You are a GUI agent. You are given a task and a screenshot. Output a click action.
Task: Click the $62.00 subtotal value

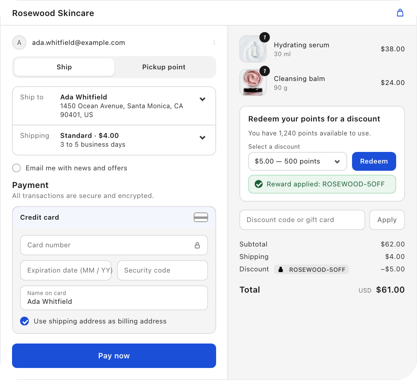click(x=393, y=245)
